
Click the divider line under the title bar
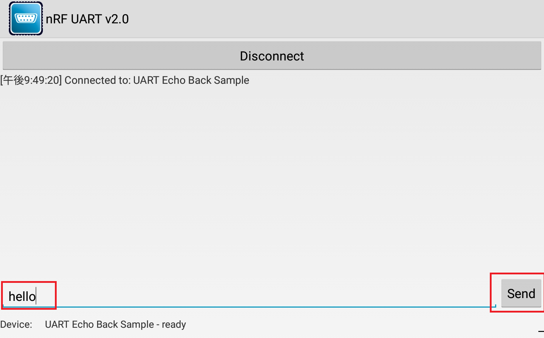[272, 37]
